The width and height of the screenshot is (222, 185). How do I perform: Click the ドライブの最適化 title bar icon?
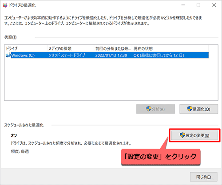tap(5, 5)
